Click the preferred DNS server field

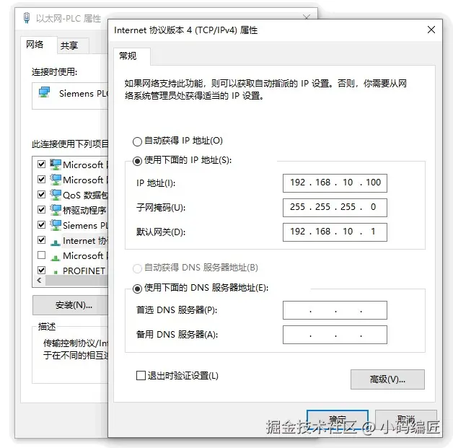335,310
